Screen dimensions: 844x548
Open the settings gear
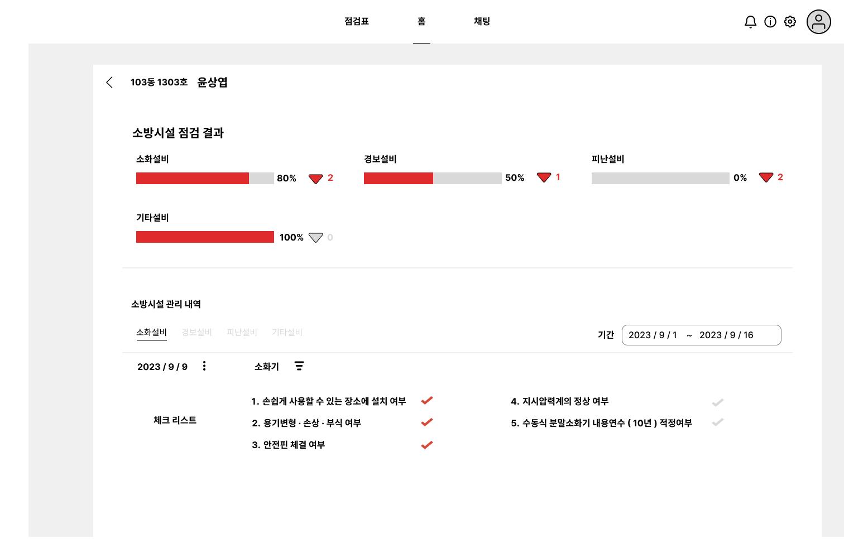coord(790,22)
